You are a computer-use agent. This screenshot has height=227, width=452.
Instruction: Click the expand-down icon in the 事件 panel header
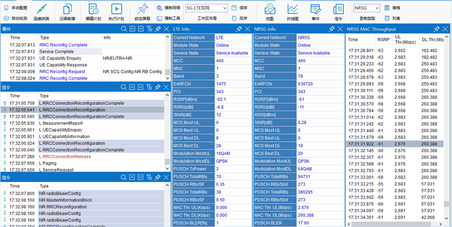tap(140, 29)
